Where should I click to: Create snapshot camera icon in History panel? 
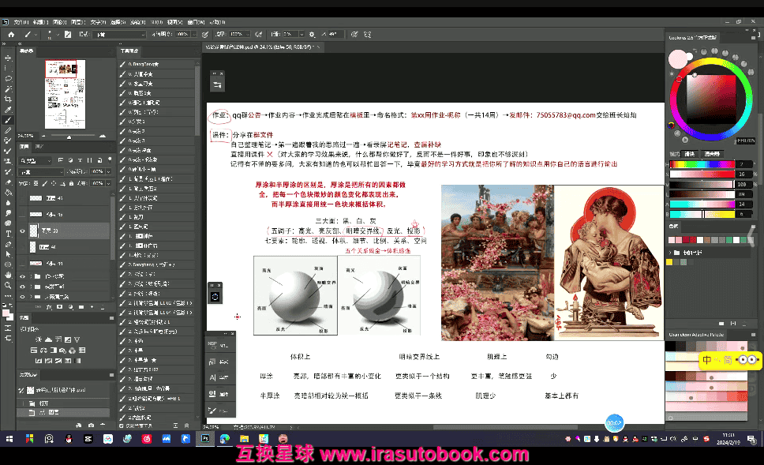point(91,425)
